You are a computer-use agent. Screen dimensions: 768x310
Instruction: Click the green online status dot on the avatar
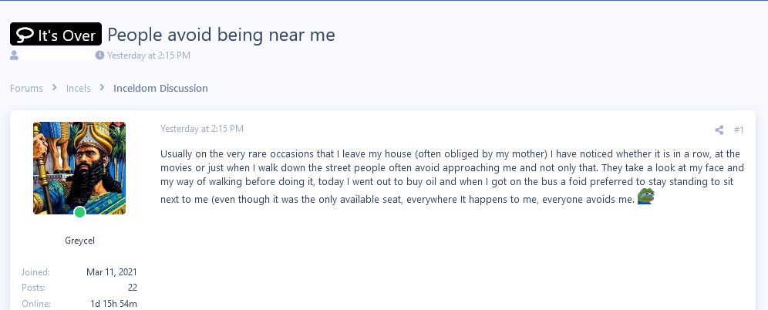pyautogui.click(x=79, y=212)
